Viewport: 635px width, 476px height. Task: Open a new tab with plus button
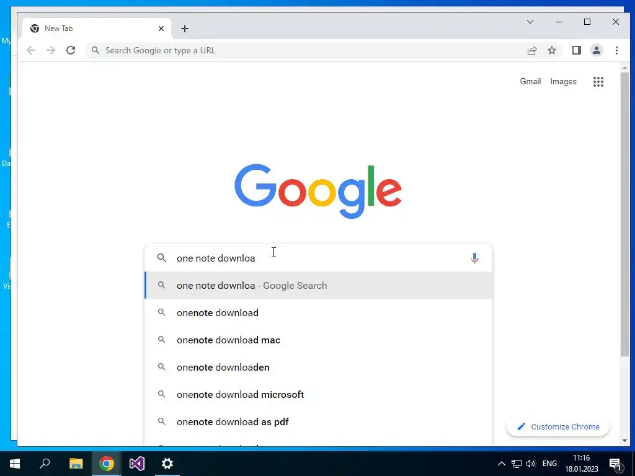pyautogui.click(x=185, y=29)
